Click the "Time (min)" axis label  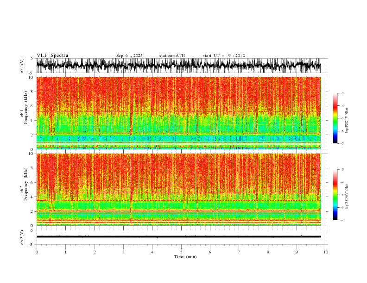tap(185, 257)
